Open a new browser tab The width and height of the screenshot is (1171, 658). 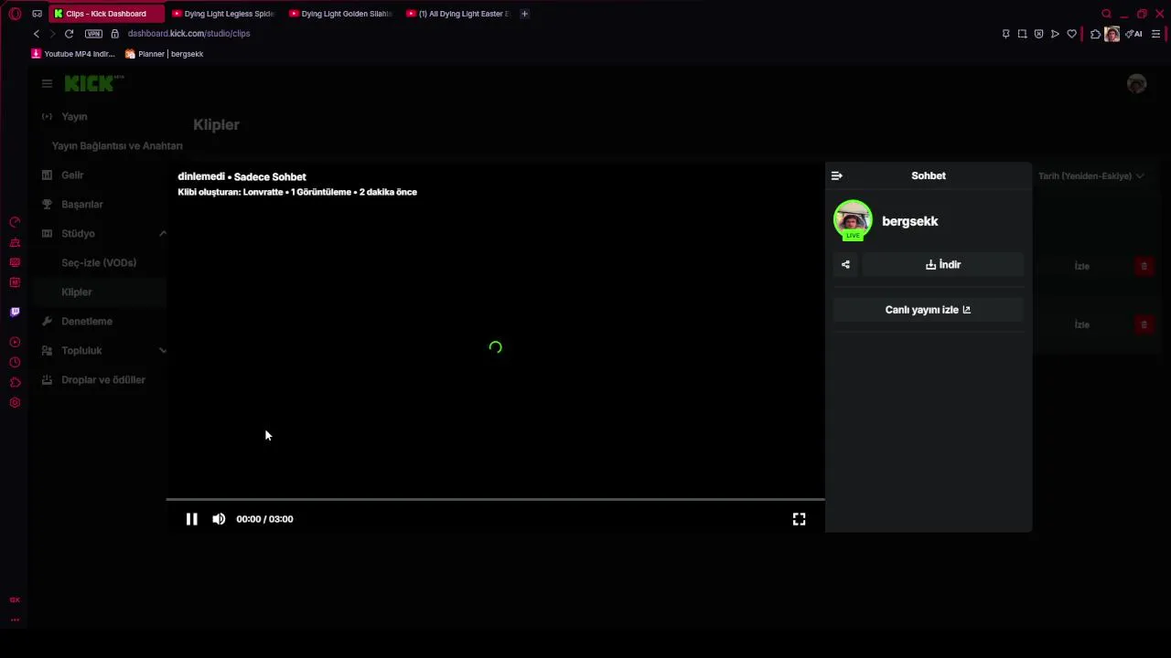(524, 14)
